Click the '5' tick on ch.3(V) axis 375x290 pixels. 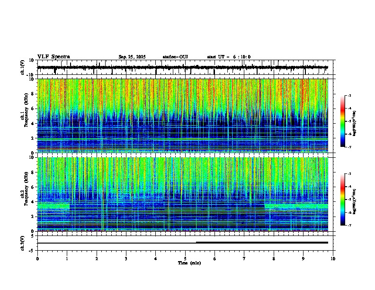33,236
